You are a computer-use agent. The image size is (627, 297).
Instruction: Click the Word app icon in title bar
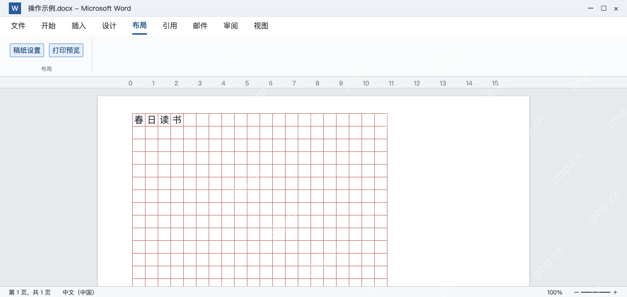15,8
